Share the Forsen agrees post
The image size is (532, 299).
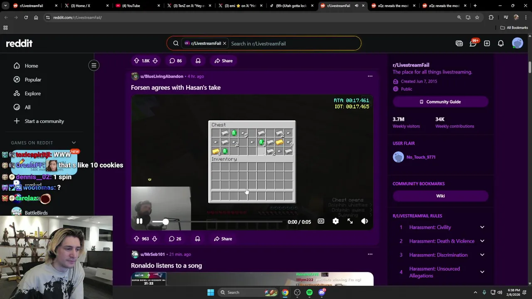(223, 239)
